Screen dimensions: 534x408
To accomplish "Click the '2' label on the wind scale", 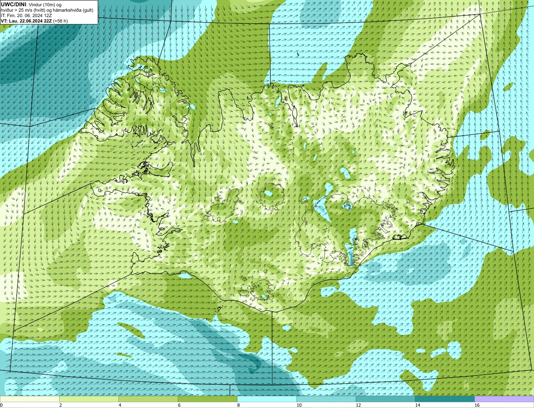I will (x=60, y=405).
